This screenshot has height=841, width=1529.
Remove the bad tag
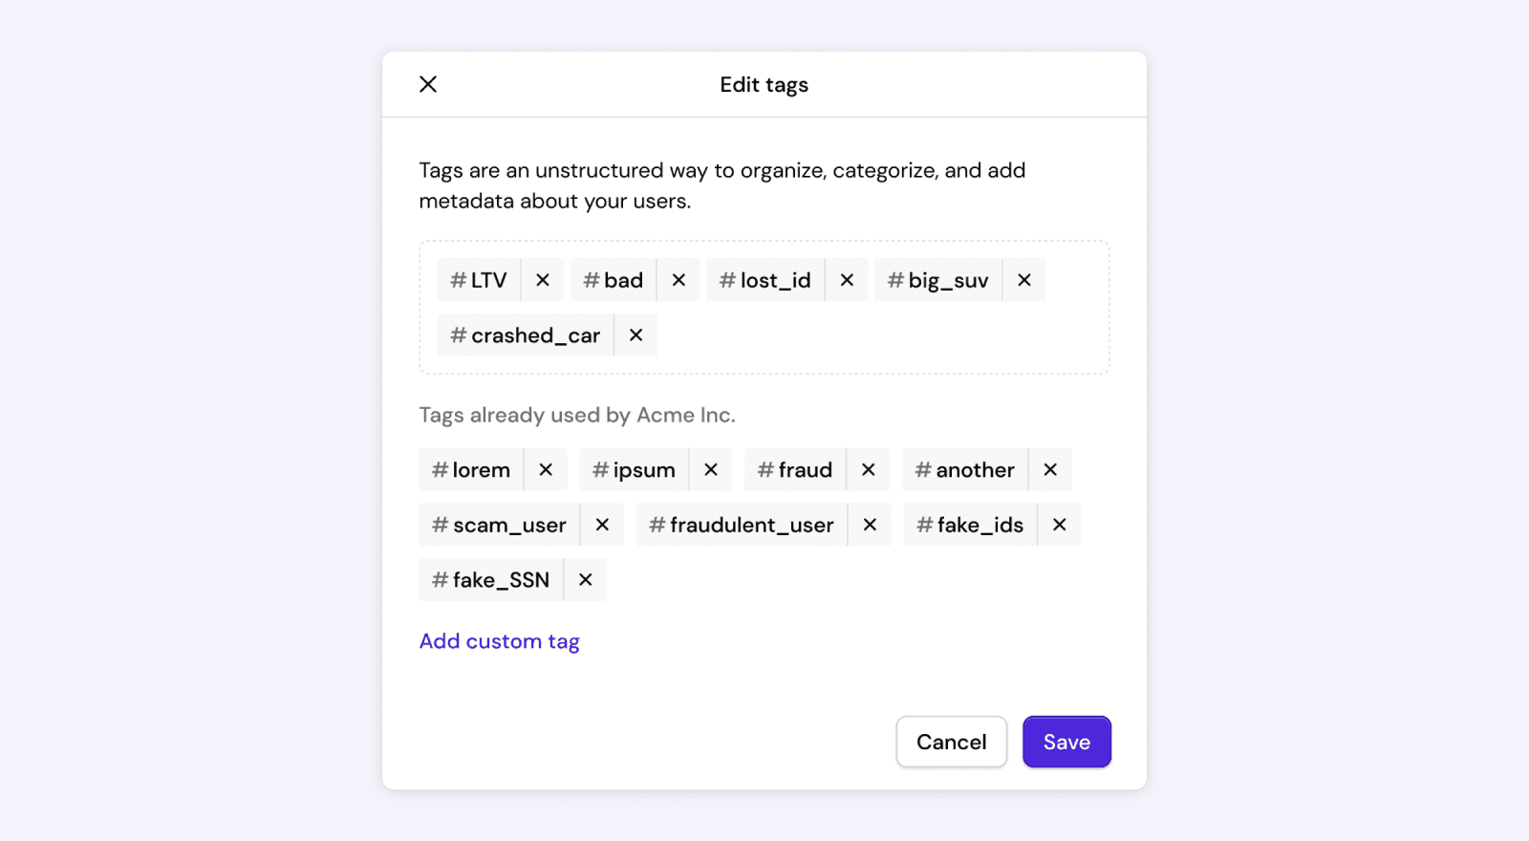pyautogui.click(x=678, y=279)
